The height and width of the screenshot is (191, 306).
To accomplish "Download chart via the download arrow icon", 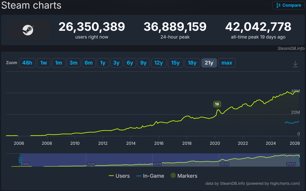I will coord(295,64).
